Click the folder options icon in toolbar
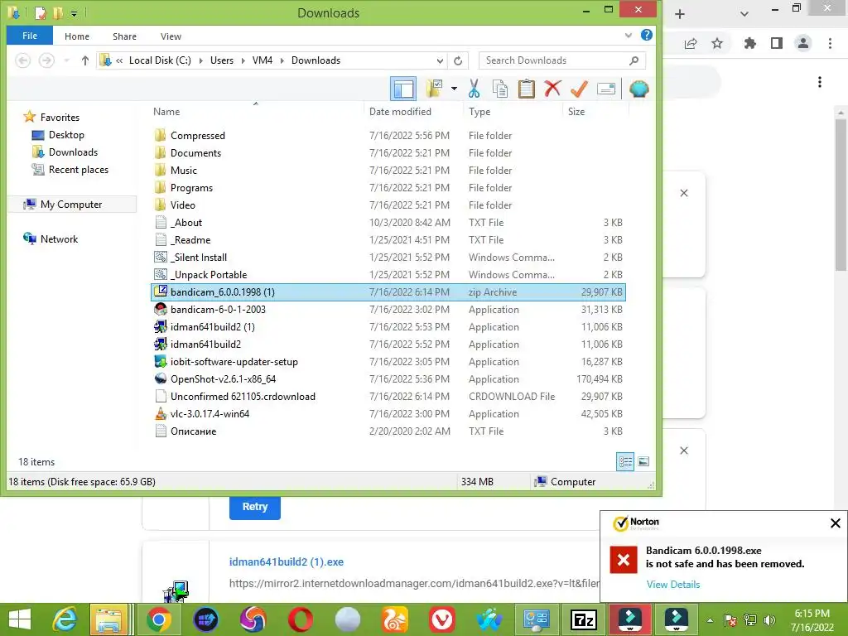This screenshot has width=848, height=636. click(434, 89)
